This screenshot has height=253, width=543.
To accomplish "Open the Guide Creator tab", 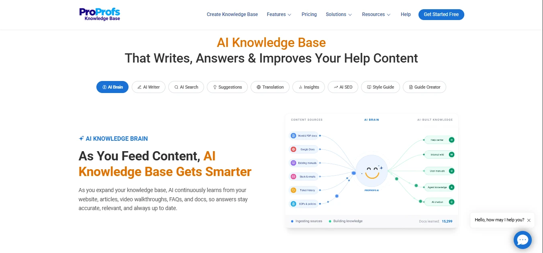I will click(x=425, y=87).
